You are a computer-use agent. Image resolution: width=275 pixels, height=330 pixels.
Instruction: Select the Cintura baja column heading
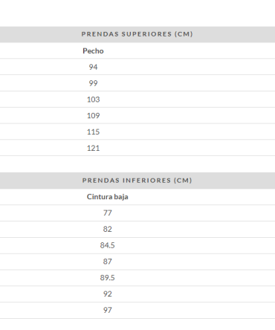click(x=107, y=197)
